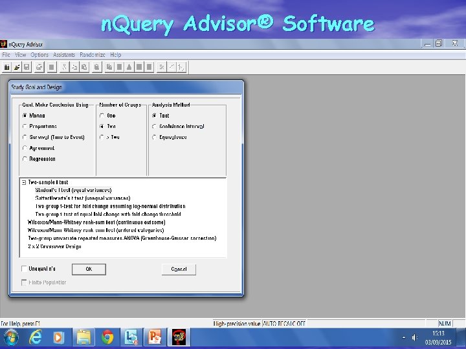Switch to PowerPoint in the taskbar

coord(155,337)
